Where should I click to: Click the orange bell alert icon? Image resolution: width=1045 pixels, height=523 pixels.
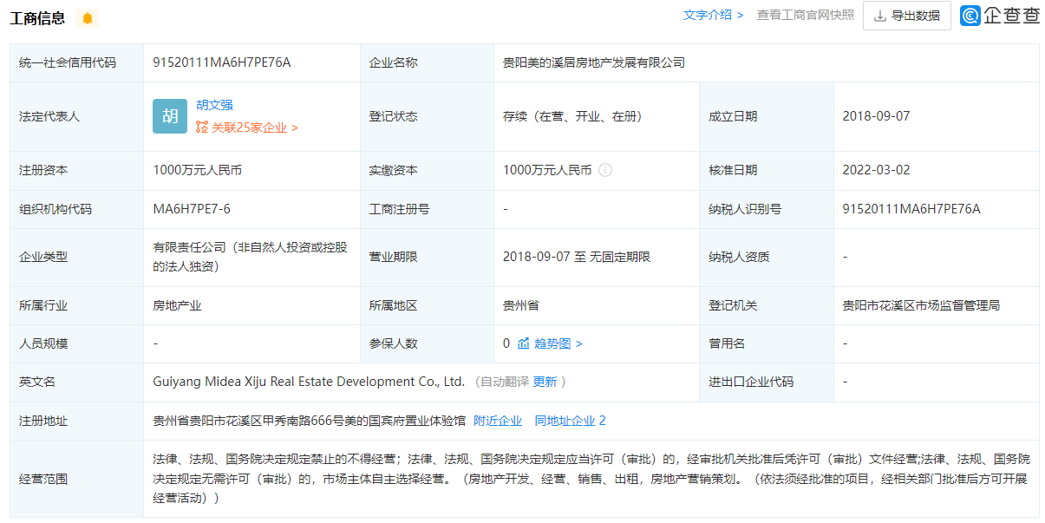pos(87,18)
